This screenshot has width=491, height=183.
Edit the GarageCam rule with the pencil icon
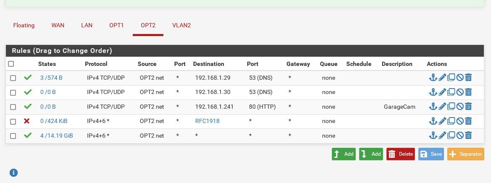point(442,106)
